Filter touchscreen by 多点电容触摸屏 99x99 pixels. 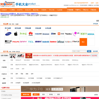pyautogui.click(x=36, y=83)
